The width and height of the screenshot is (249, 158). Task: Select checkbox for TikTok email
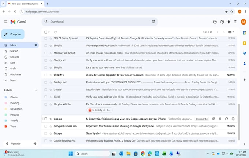(46, 97)
